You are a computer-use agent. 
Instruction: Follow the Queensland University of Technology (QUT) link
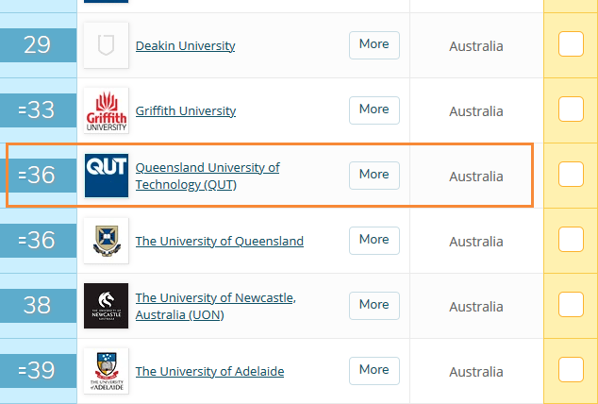pyautogui.click(x=208, y=176)
